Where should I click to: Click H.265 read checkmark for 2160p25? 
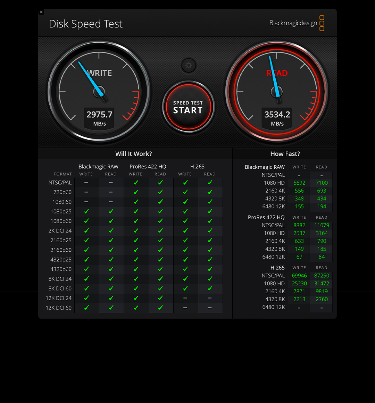pyautogui.click(x=210, y=240)
